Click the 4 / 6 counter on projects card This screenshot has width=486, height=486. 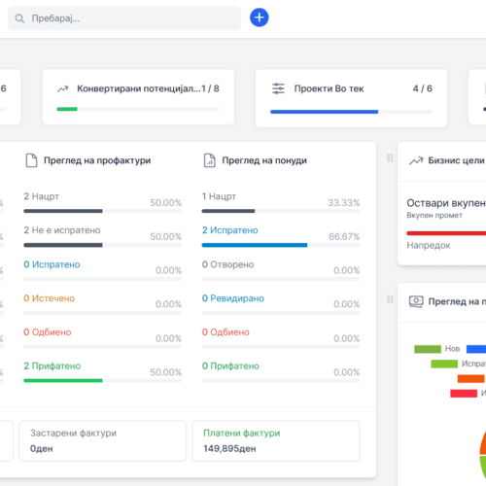tap(423, 88)
